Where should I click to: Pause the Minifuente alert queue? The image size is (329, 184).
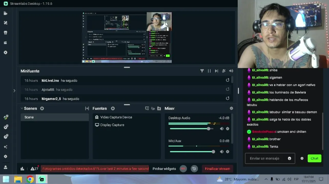pos(209,71)
